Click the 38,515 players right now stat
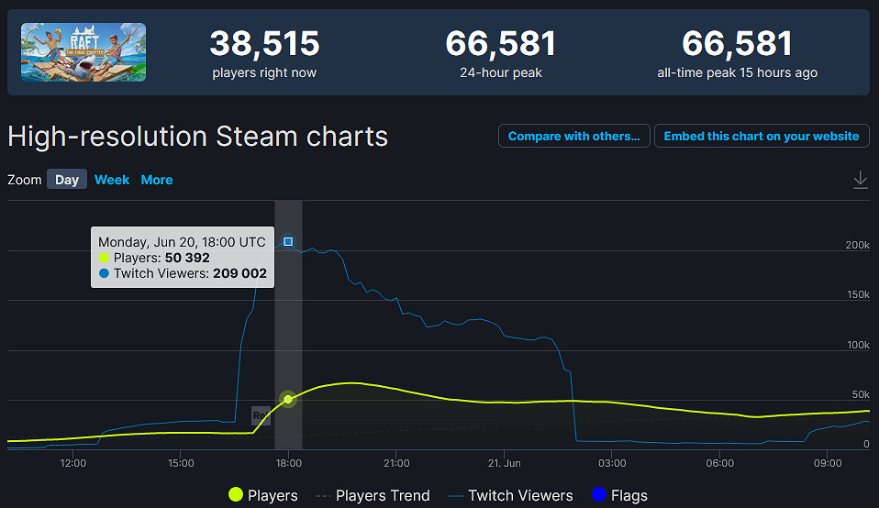 pyautogui.click(x=264, y=53)
